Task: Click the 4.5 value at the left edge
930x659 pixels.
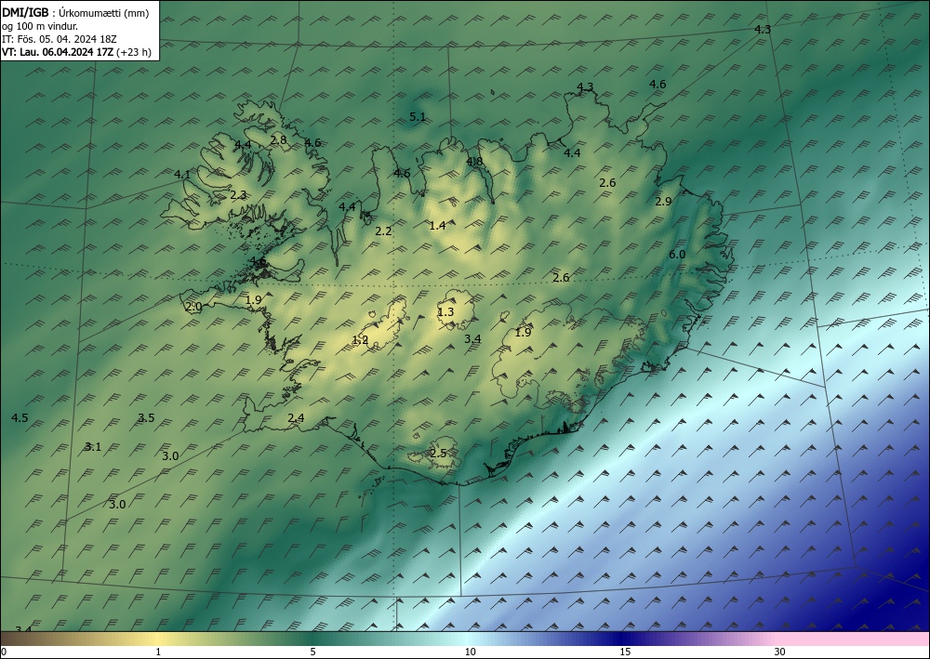Action: [20, 418]
